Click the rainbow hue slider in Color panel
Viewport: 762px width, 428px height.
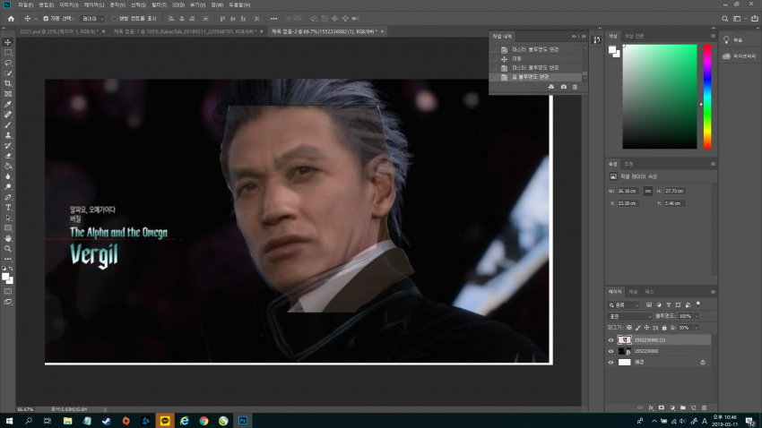coord(708,96)
